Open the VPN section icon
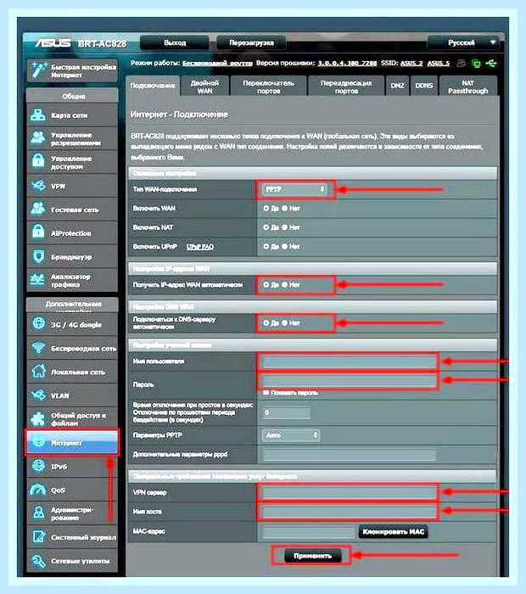Screen dimensions: 526x594 tap(38, 186)
